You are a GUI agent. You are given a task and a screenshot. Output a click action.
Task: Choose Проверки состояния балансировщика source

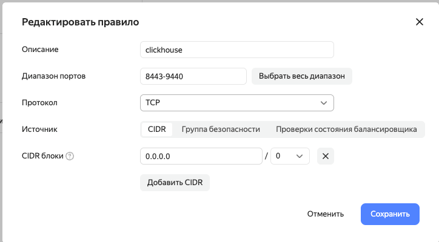346,129
